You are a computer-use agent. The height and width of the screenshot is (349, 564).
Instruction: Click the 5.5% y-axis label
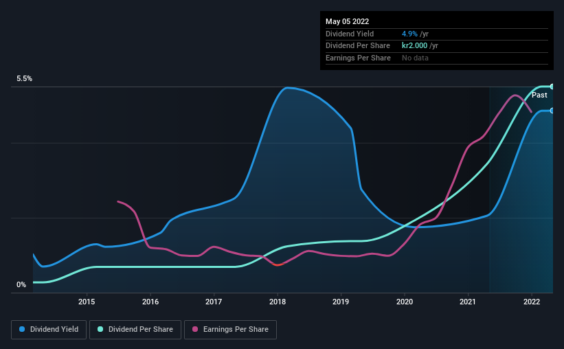pos(25,78)
